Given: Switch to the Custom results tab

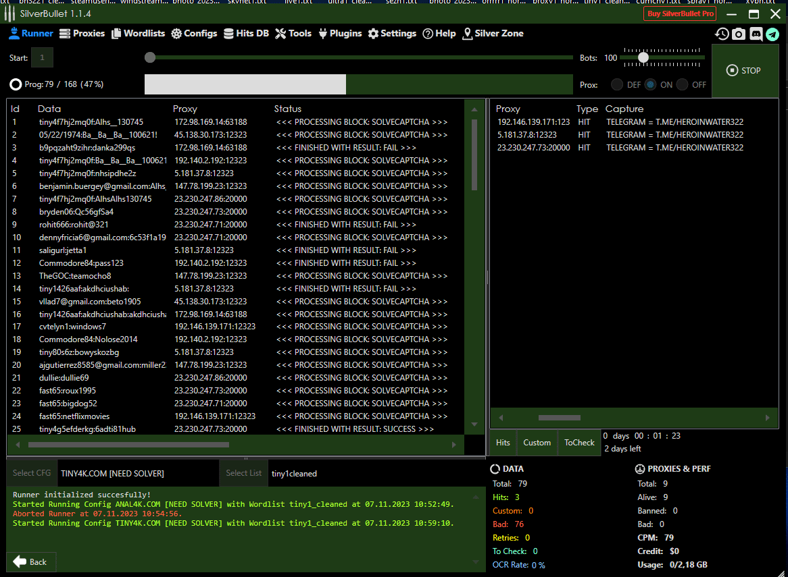Looking at the screenshot, I should pos(537,443).
